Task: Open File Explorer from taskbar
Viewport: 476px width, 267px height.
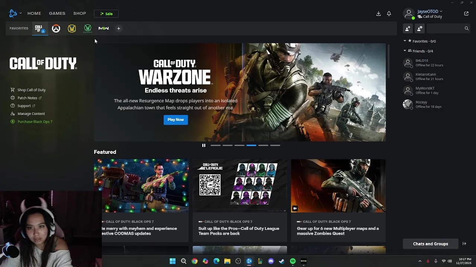Action: tap(227, 261)
